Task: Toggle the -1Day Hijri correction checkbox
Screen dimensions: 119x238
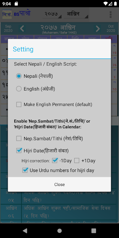Action: click(x=55, y=161)
